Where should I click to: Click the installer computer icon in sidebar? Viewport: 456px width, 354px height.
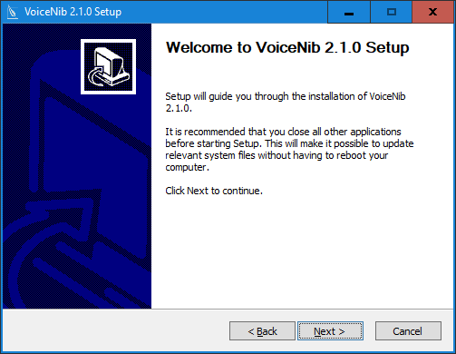108,66
